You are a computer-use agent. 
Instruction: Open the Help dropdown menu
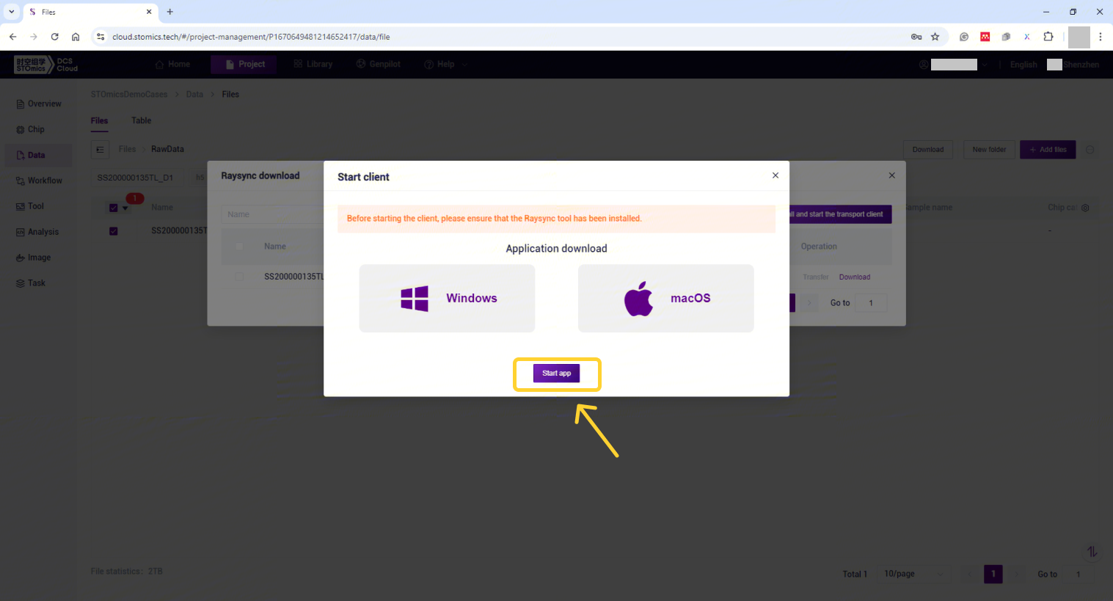tap(445, 65)
